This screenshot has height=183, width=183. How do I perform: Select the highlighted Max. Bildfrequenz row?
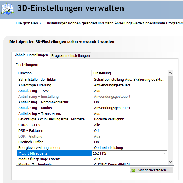pos(55,153)
